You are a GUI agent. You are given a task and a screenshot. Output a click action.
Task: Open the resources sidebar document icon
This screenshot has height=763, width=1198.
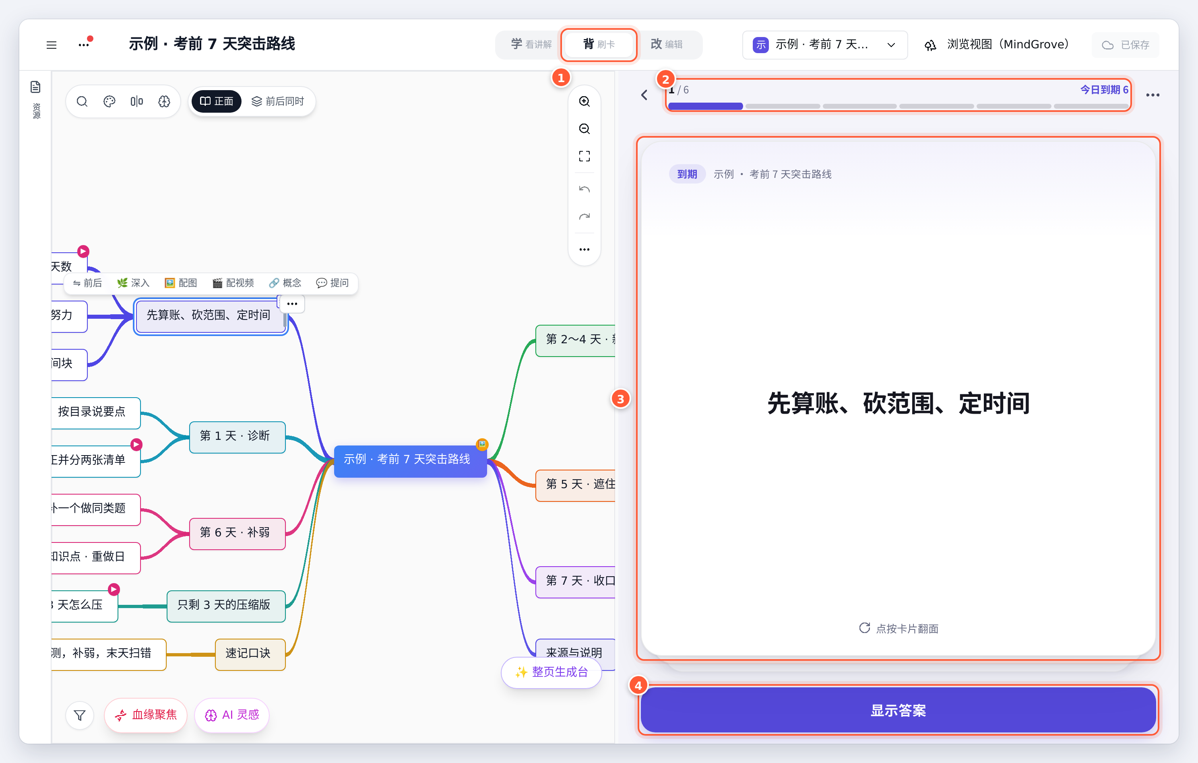coord(35,87)
